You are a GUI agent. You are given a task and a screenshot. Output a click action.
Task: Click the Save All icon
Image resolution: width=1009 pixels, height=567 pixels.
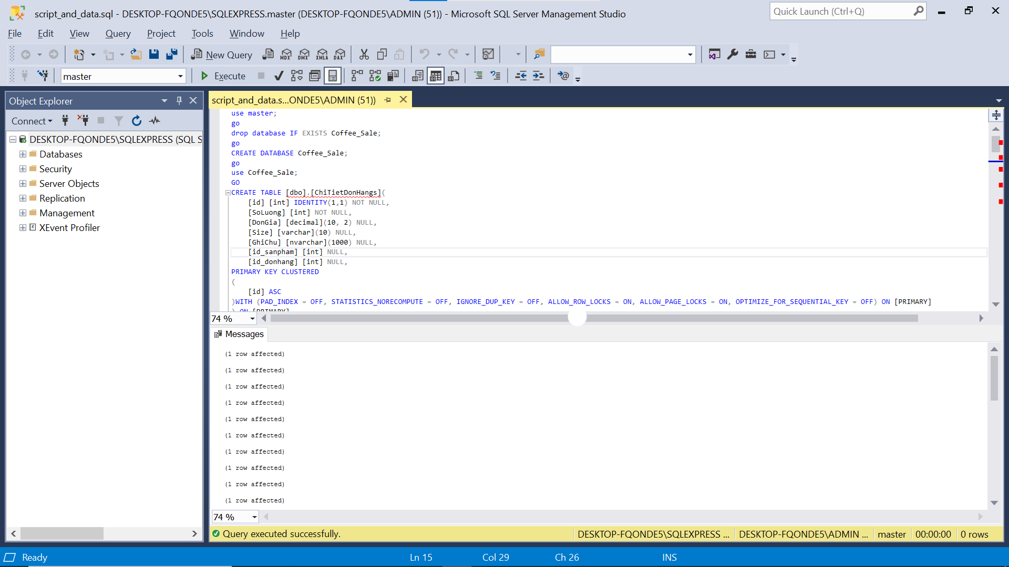pos(172,54)
